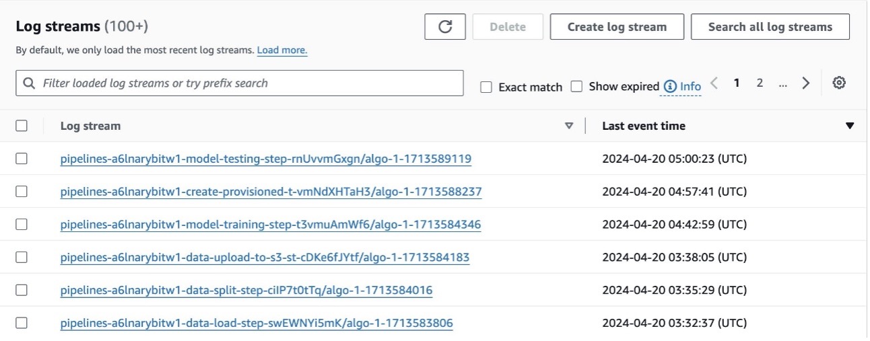Click the Log stream column header
The height and width of the screenshot is (341, 870).
(x=90, y=126)
